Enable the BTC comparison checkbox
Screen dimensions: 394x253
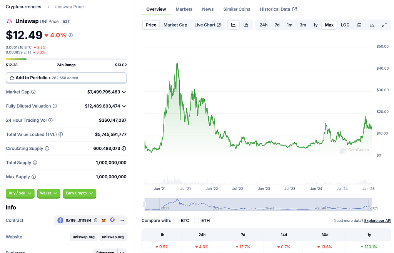pyautogui.click(x=176, y=221)
